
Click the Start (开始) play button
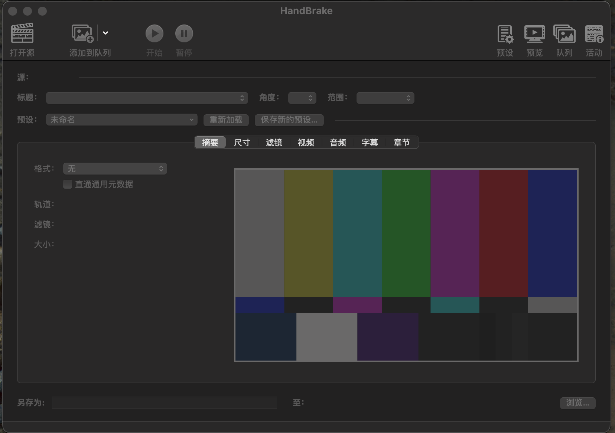[154, 33]
